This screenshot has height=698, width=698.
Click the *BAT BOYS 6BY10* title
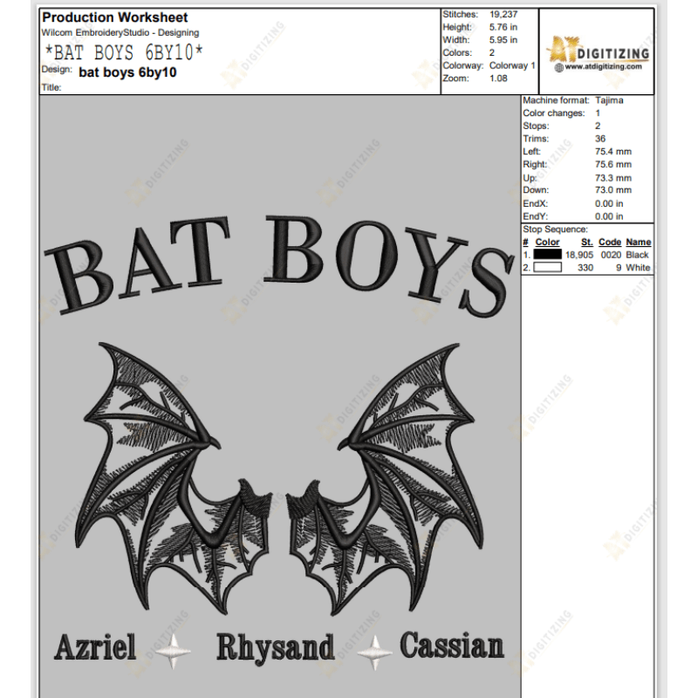(124, 52)
